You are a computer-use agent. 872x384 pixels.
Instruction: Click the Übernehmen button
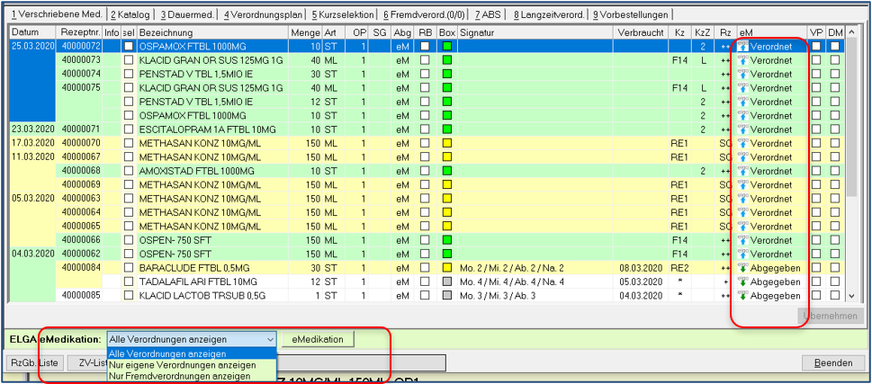click(x=830, y=316)
